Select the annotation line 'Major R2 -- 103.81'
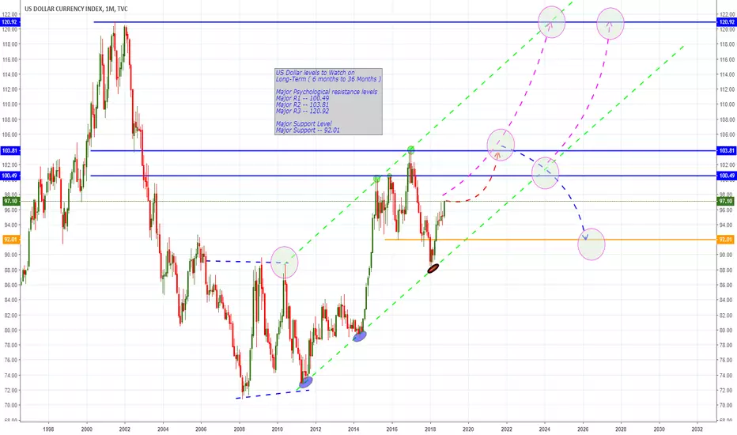The width and height of the screenshot is (737, 435). [302, 104]
